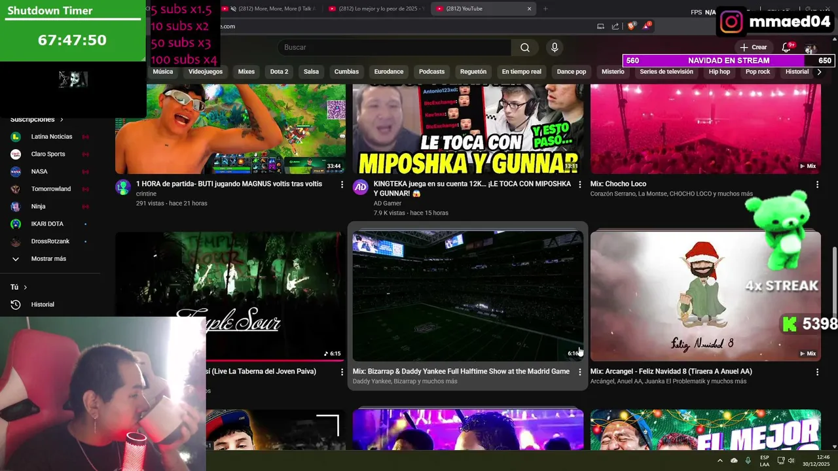Open Bizarrap & Daddy Yankee mix title

click(x=461, y=371)
